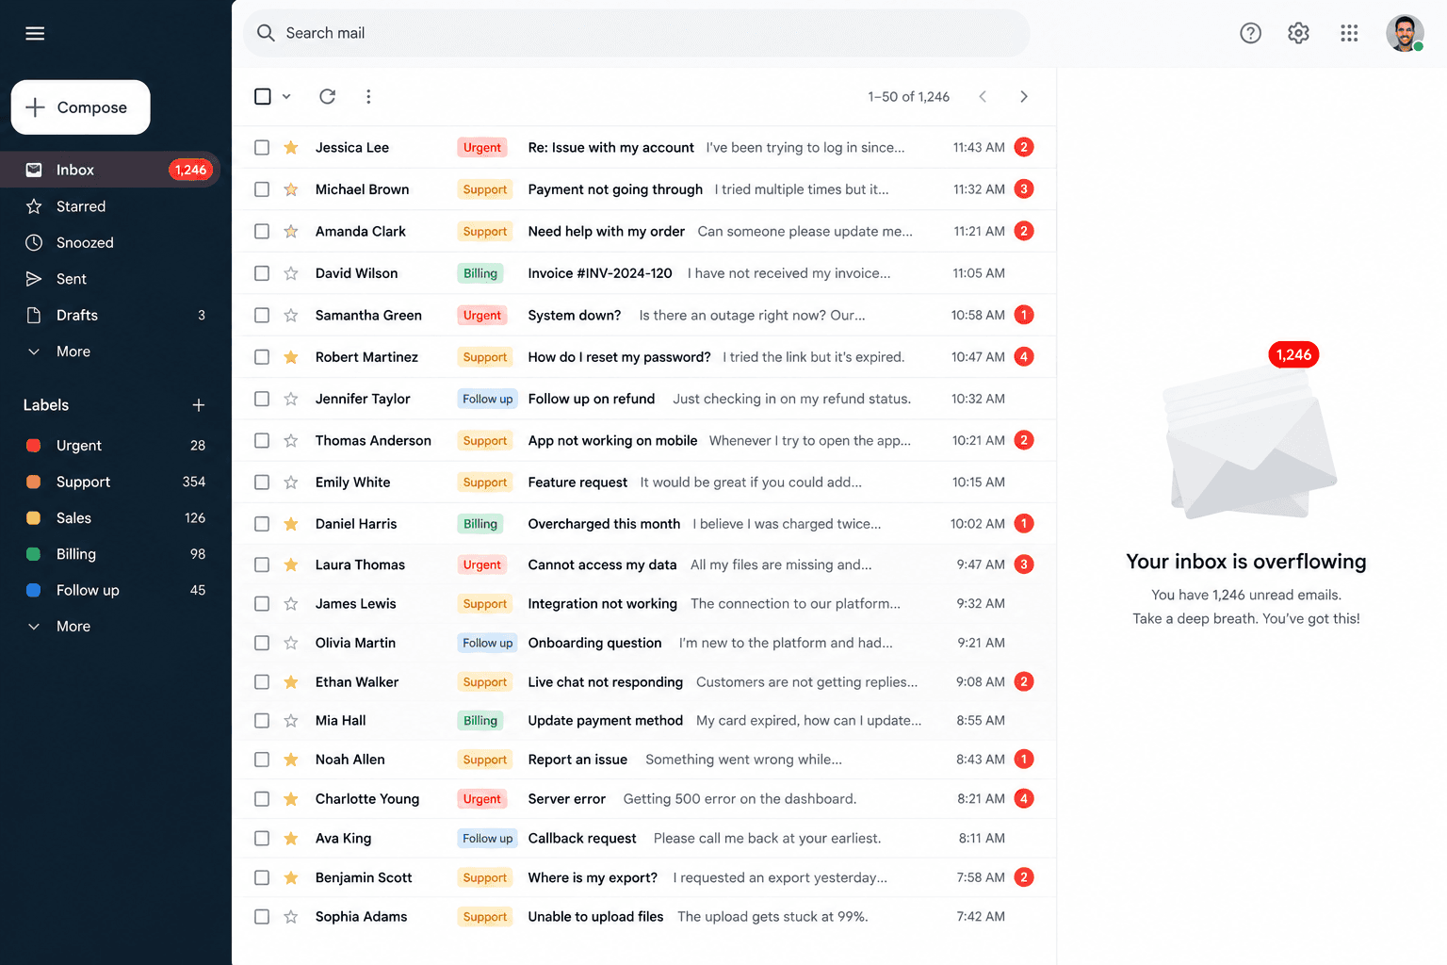Select the David Wilson email checkbox
This screenshot has height=965, width=1447.
[x=262, y=273]
